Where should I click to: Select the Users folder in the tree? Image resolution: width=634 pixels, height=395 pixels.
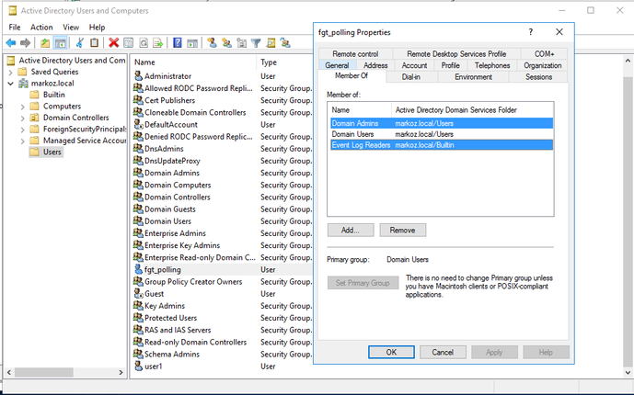point(52,152)
